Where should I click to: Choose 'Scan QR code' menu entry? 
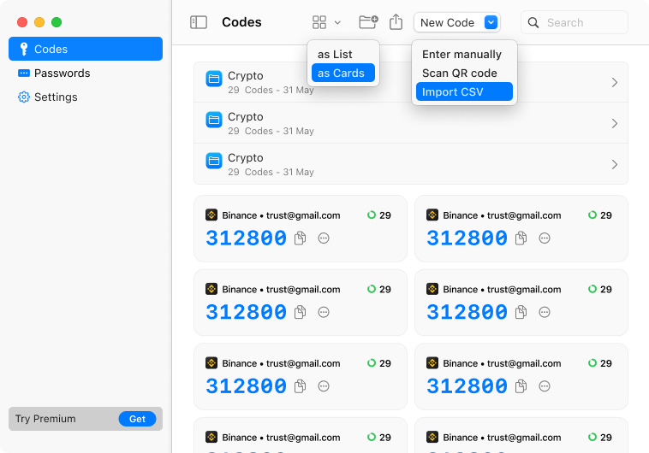click(x=460, y=74)
